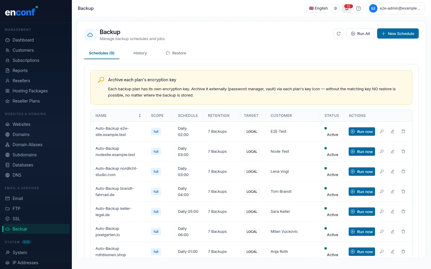Show encryption key for keller-legal.de backup
The image size is (431, 269).
pos(382,212)
